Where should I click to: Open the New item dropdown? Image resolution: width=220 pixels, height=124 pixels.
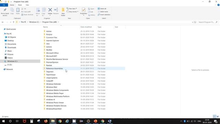click(x=72, y=9)
